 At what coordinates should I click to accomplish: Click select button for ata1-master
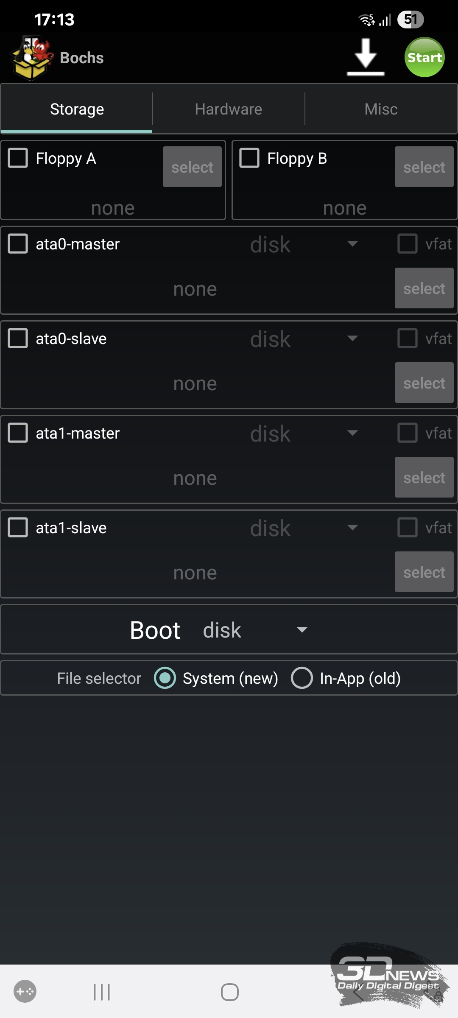coord(424,478)
